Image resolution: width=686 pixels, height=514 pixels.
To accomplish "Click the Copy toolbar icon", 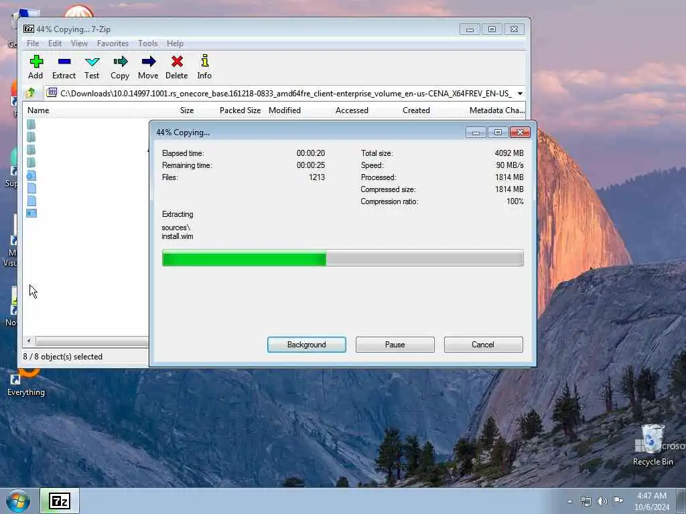I will (120, 62).
